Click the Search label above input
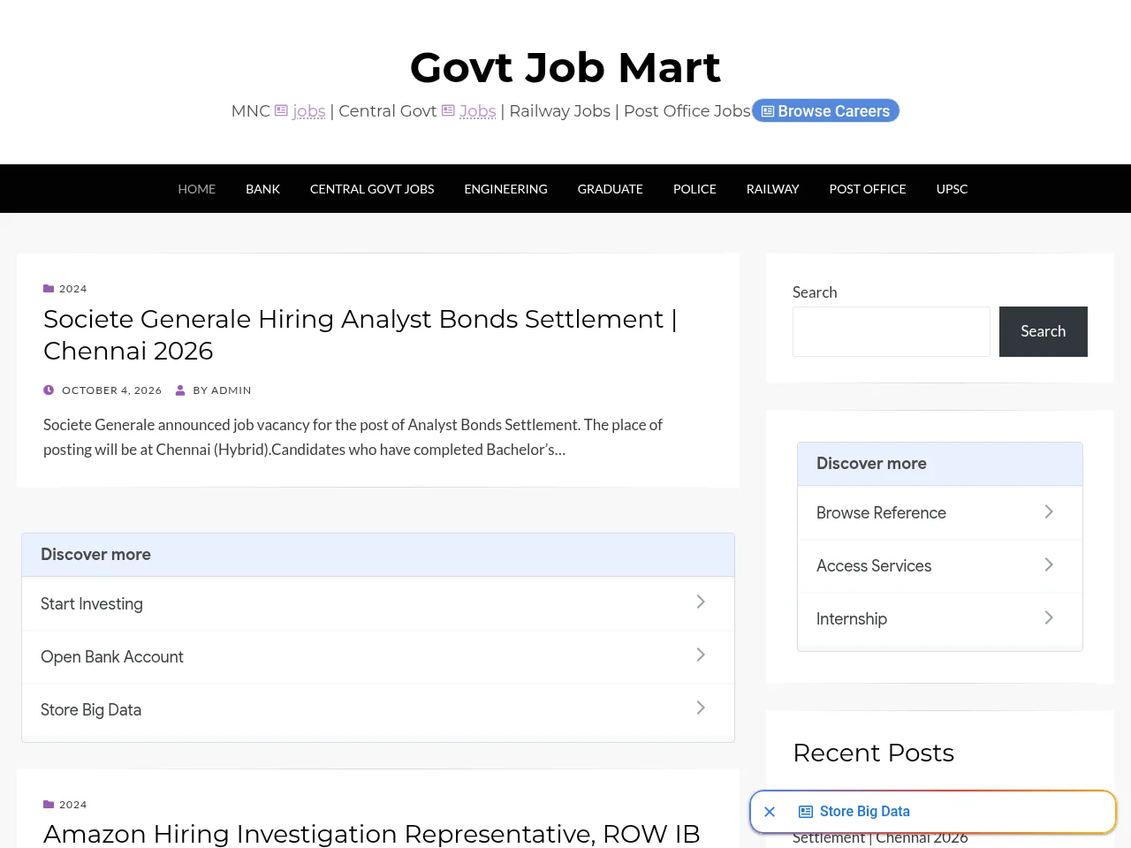 tap(815, 292)
